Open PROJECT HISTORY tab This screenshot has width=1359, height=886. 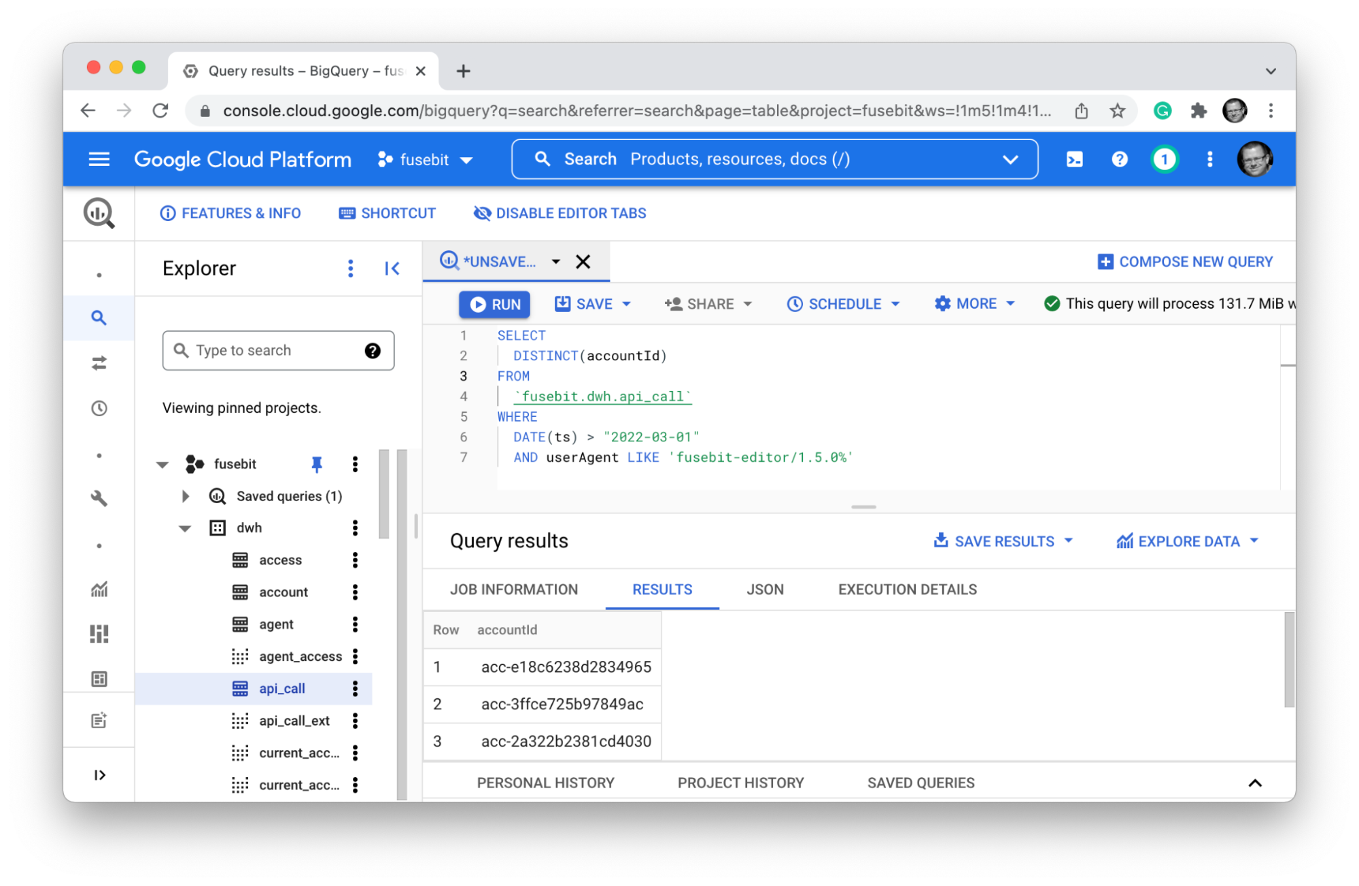[x=741, y=783]
